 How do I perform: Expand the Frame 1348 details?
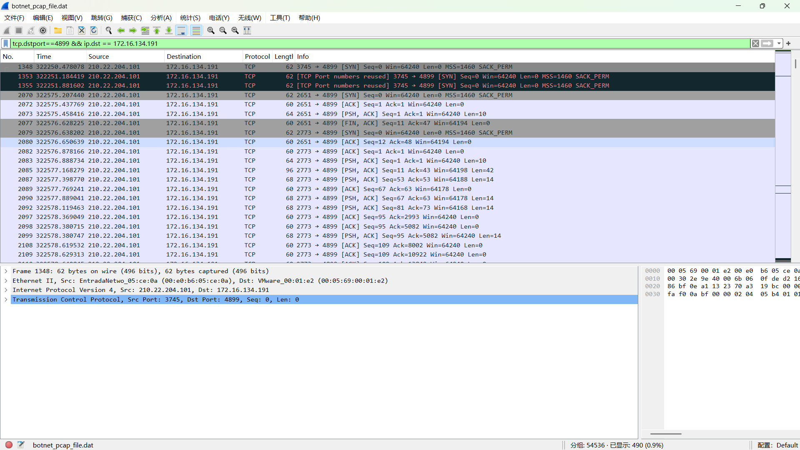6,271
